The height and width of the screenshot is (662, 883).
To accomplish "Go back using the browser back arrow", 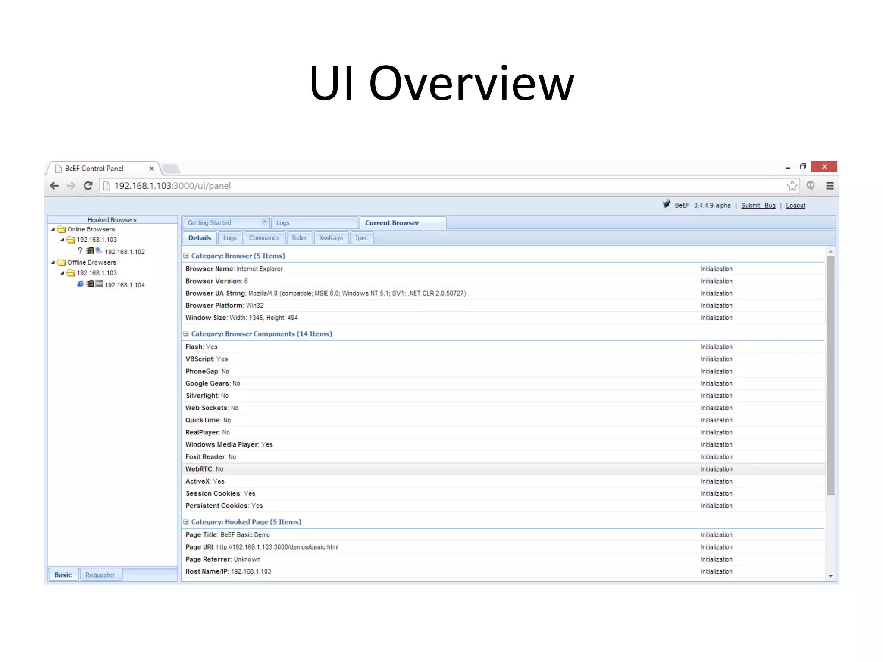I will (54, 186).
